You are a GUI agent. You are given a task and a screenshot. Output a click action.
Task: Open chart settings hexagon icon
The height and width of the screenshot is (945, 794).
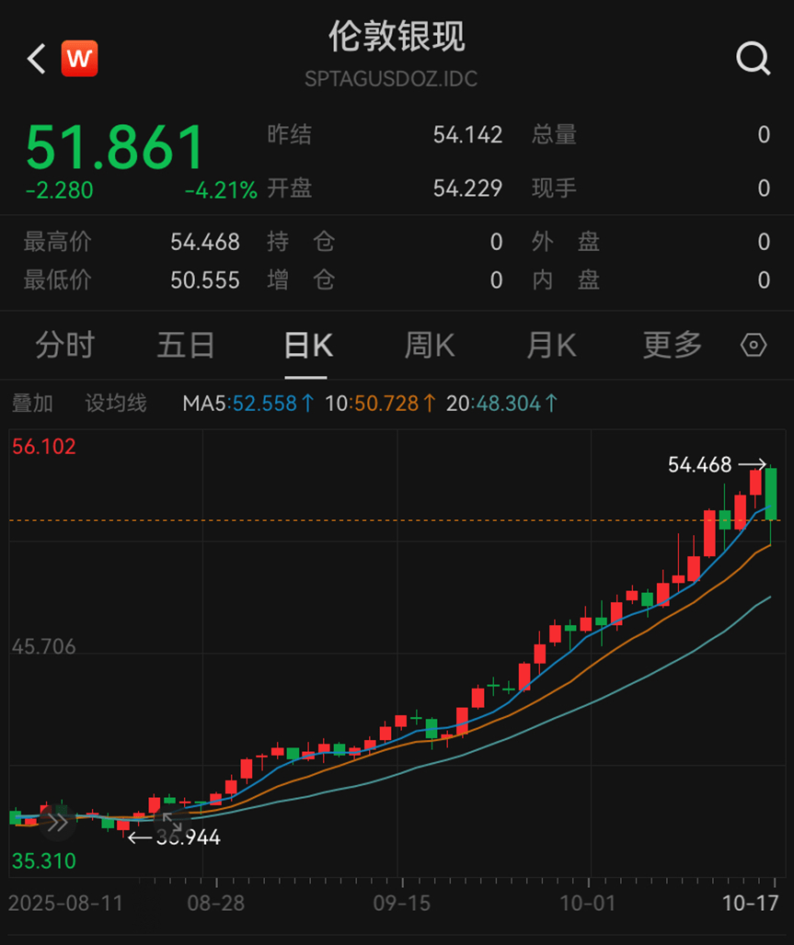click(x=754, y=346)
